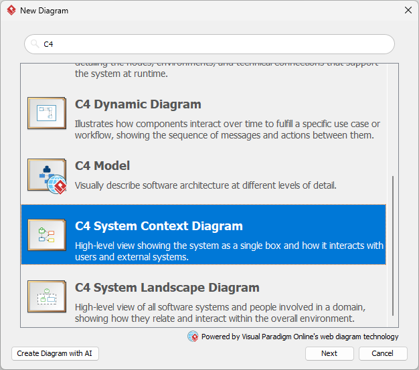
Task: Select the C4 Dynamic Diagram title
Action: [138, 104]
